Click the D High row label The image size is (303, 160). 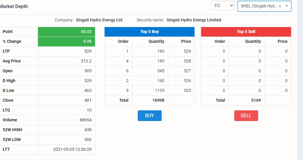click(9, 81)
